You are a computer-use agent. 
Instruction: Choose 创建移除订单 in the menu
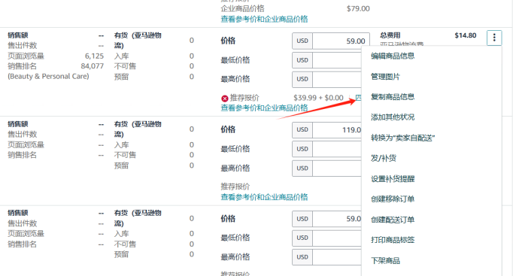(x=393, y=199)
